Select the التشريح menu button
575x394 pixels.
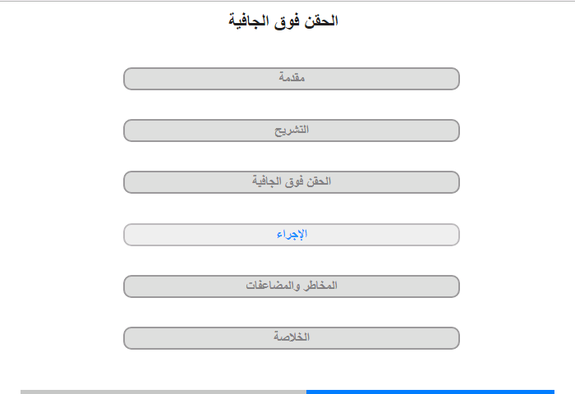pos(292,131)
